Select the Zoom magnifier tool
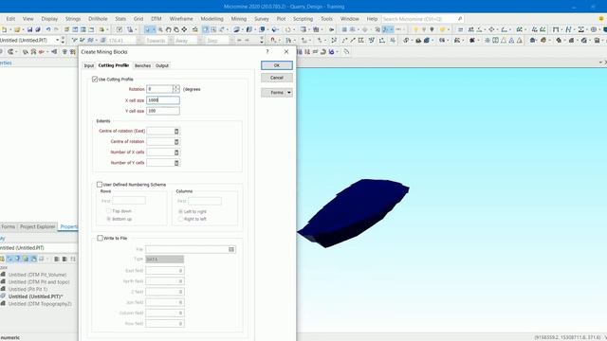607x341 pixels. tap(160, 29)
